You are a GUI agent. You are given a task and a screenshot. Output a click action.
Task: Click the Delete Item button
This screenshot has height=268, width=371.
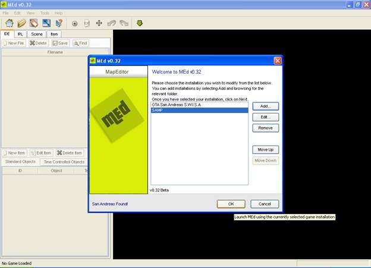coord(70,153)
